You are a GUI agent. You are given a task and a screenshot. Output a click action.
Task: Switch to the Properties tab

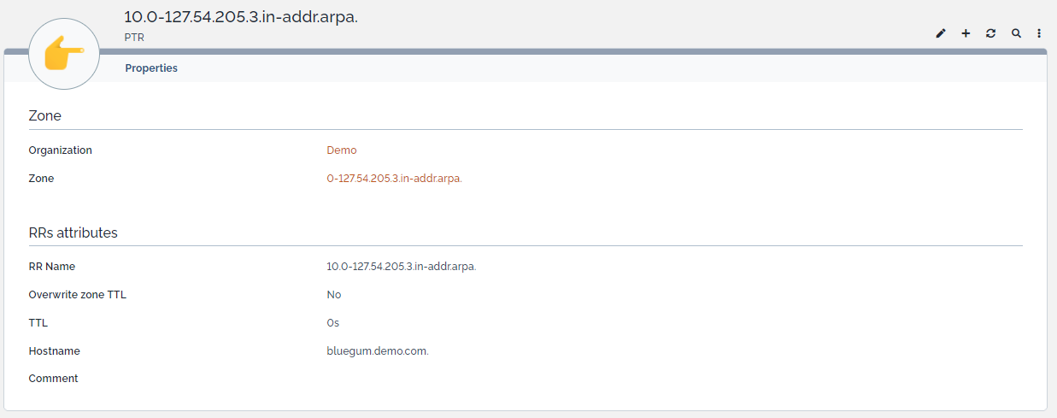[151, 68]
